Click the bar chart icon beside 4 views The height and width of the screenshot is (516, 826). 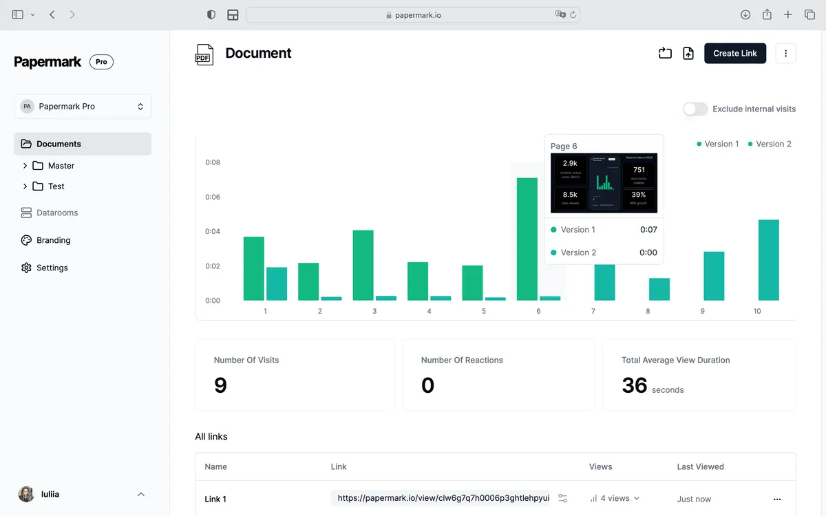pyautogui.click(x=593, y=499)
